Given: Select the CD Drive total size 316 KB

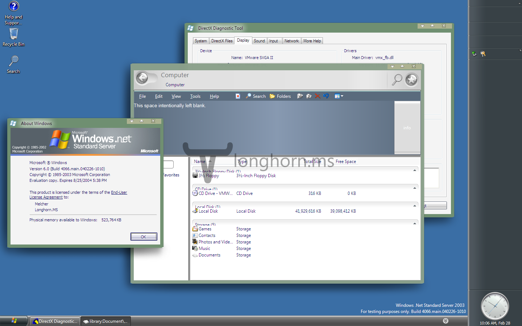Looking at the screenshot, I should 315,193.
